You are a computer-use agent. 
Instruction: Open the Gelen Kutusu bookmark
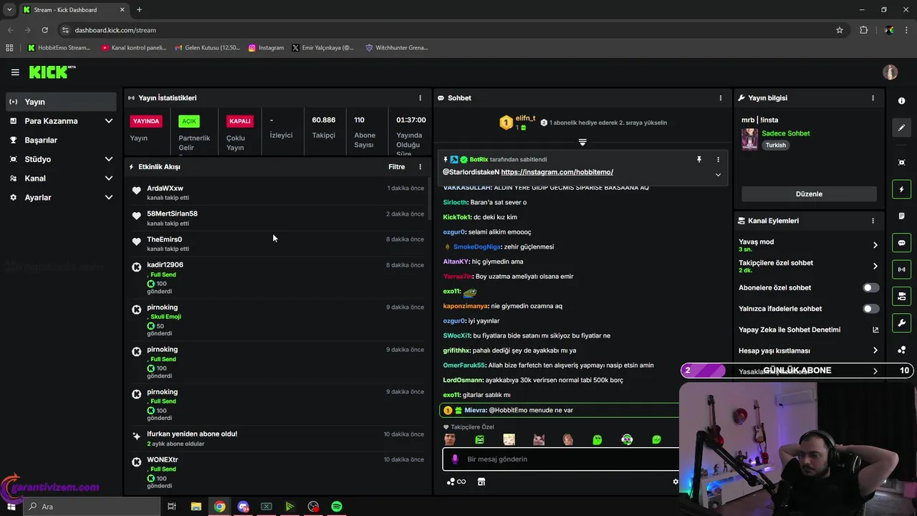point(207,48)
